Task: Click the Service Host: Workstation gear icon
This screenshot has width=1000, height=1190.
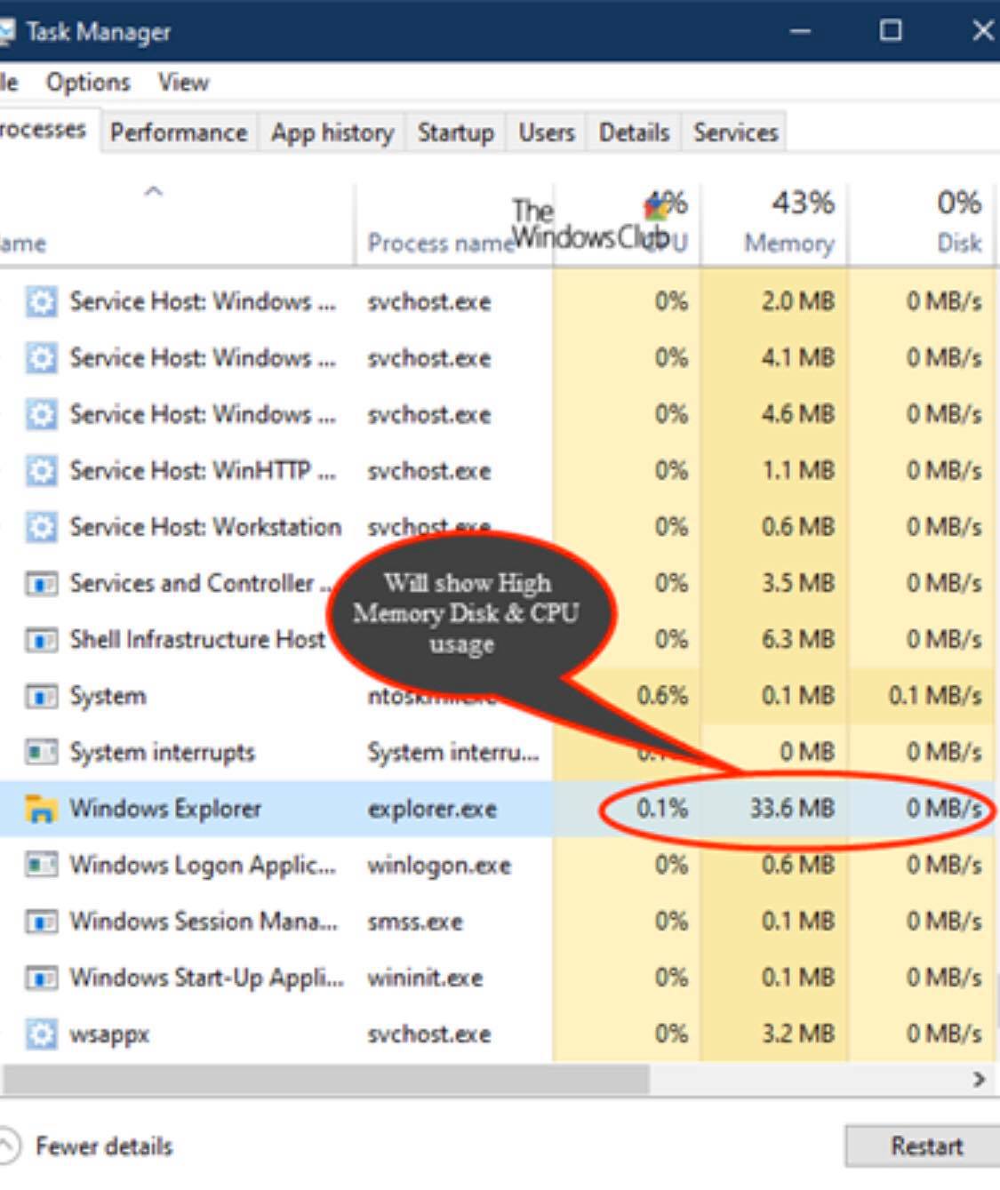Action: pyautogui.click(x=41, y=527)
